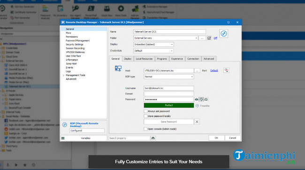Click the icon button beside Port Default

226,70
